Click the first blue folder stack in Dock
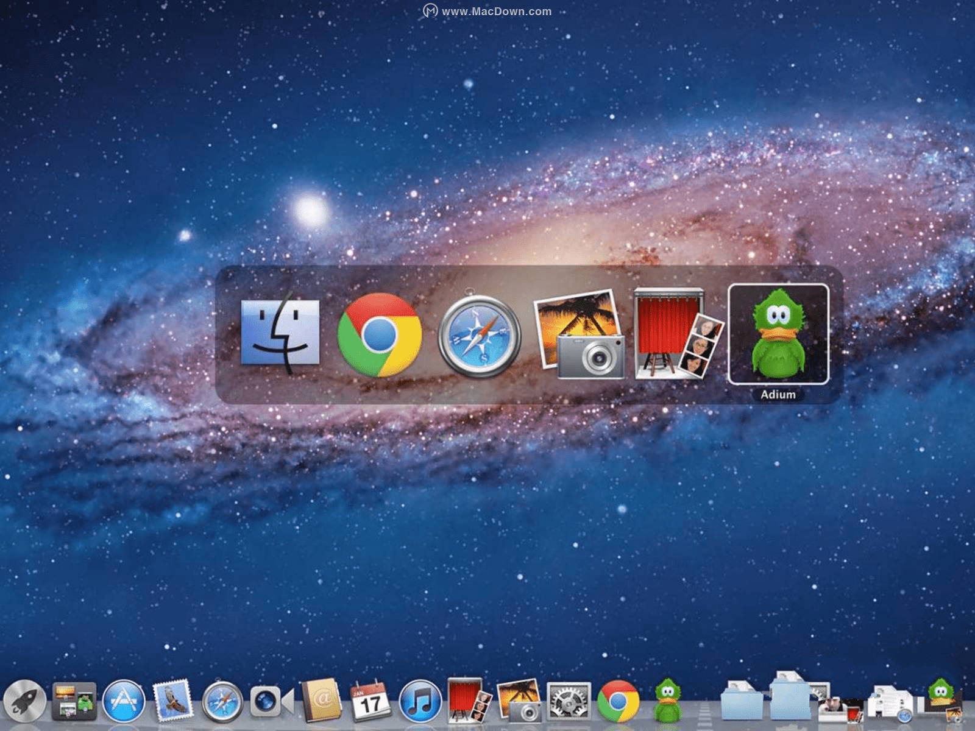This screenshot has height=731, width=975. pyautogui.click(x=741, y=702)
